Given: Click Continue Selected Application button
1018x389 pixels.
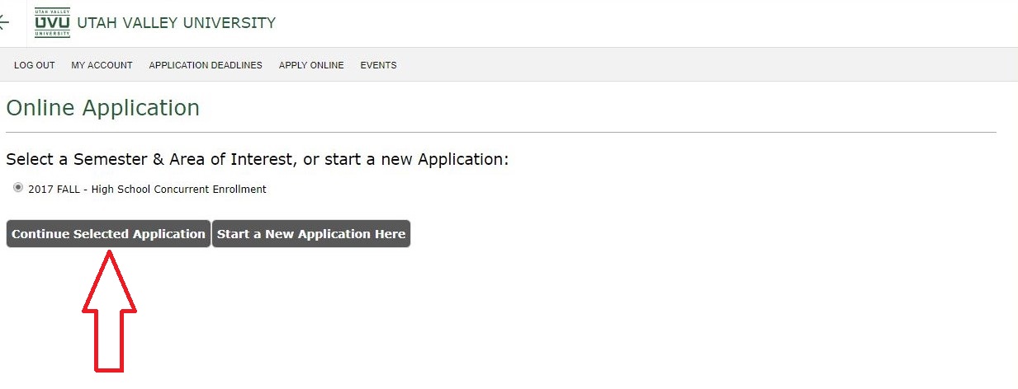Looking at the screenshot, I should [108, 234].
